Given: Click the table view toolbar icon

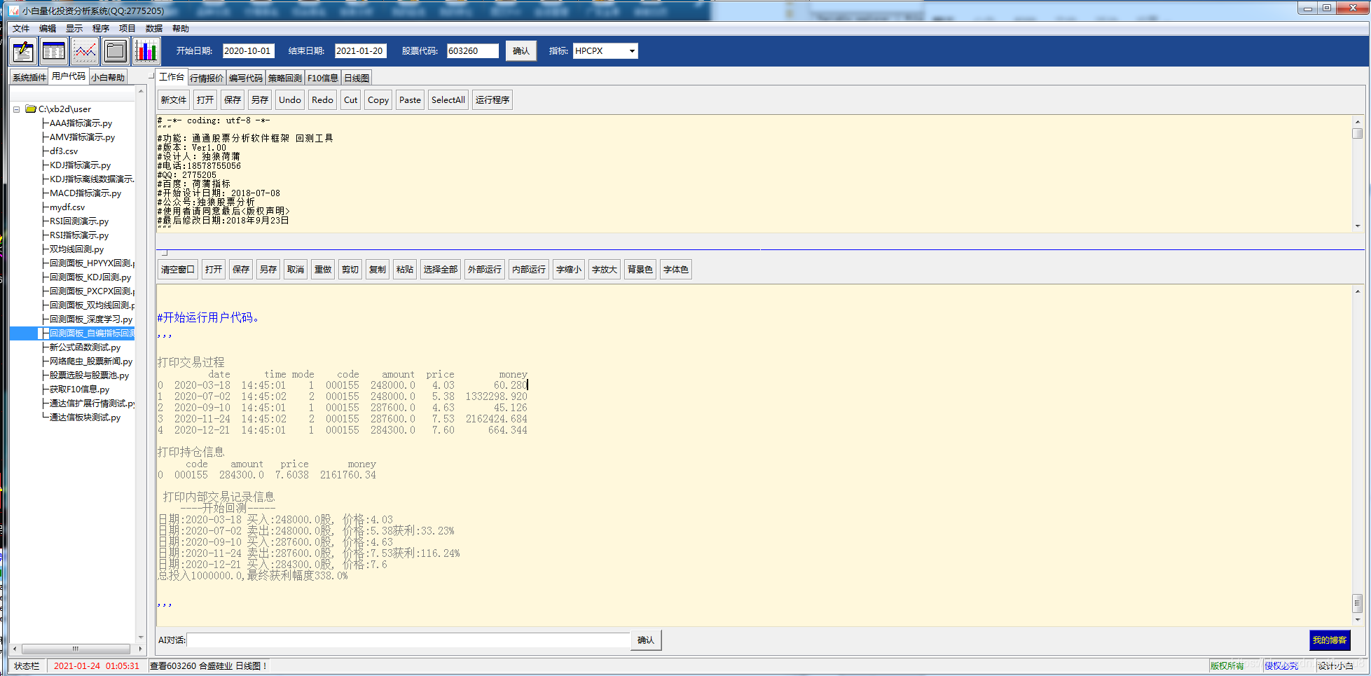Looking at the screenshot, I should click(54, 51).
